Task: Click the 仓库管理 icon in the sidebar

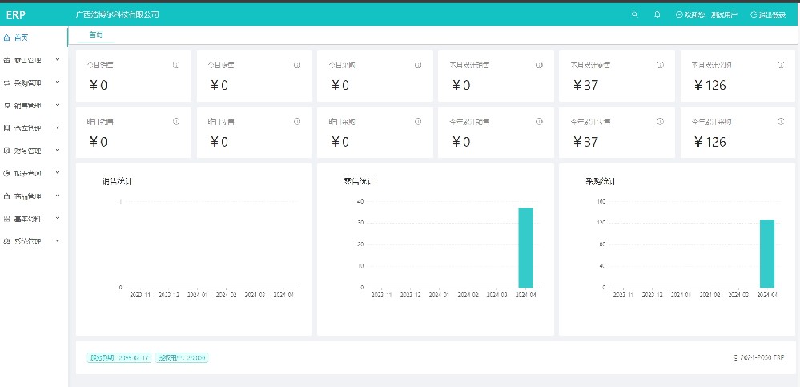Action: point(6,128)
